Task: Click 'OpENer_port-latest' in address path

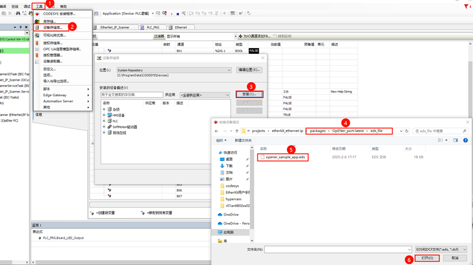Action: 348,131
